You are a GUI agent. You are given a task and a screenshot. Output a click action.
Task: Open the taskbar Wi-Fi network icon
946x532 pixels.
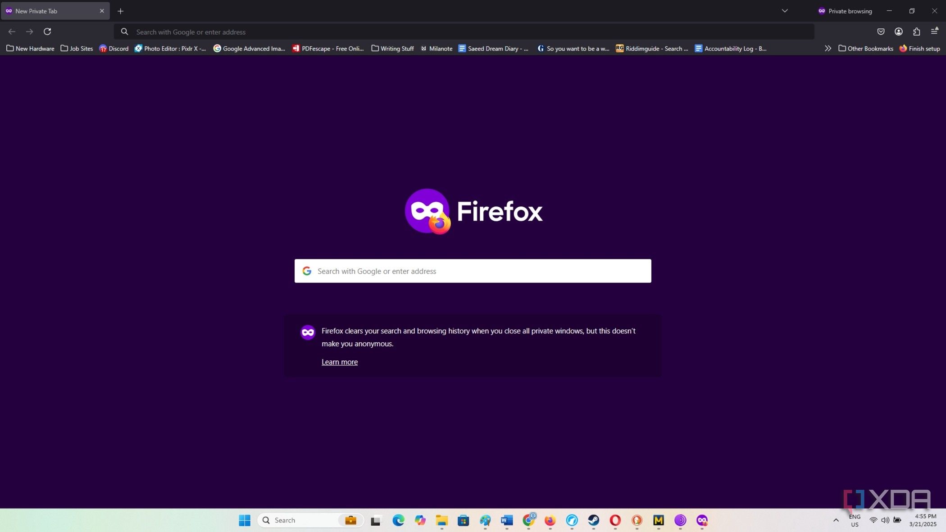(873, 520)
